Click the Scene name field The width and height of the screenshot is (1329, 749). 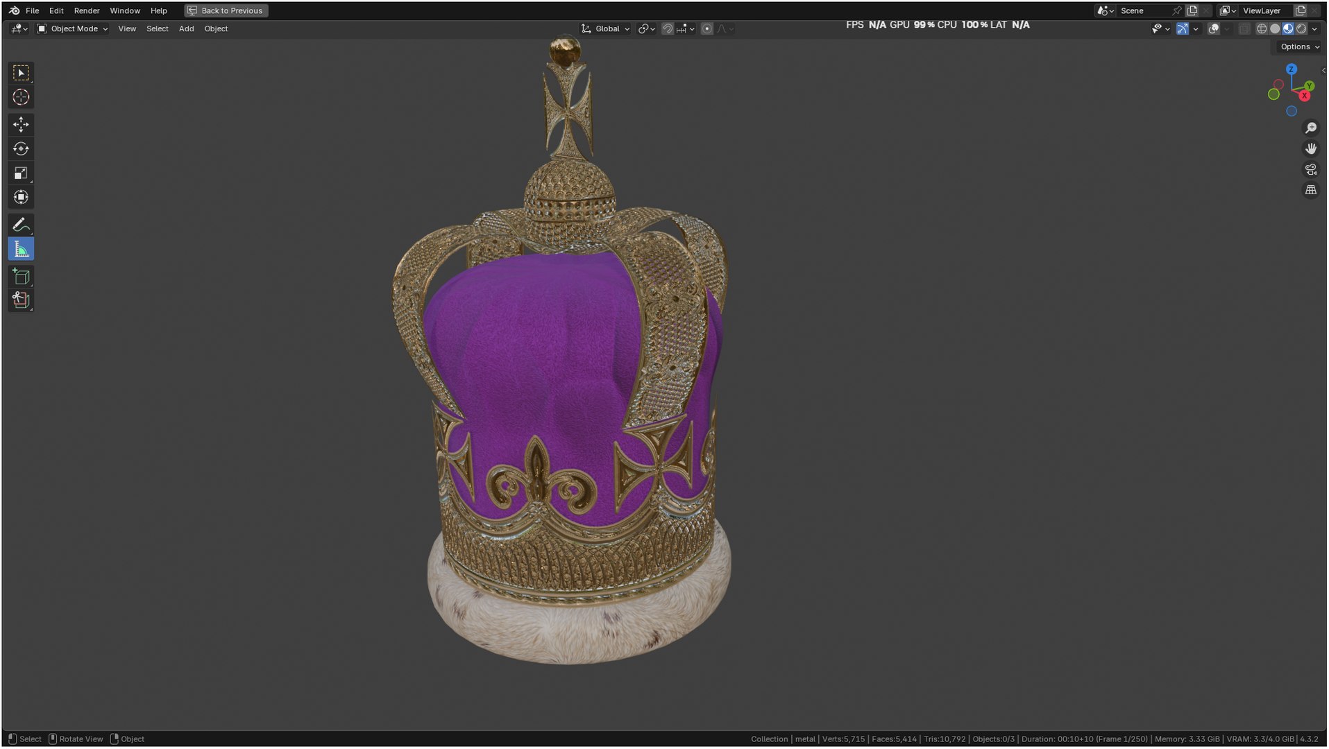[x=1142, y=10]
